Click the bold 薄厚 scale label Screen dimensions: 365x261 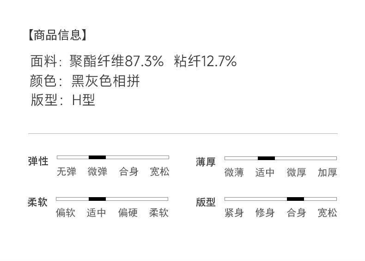point(206,162)
